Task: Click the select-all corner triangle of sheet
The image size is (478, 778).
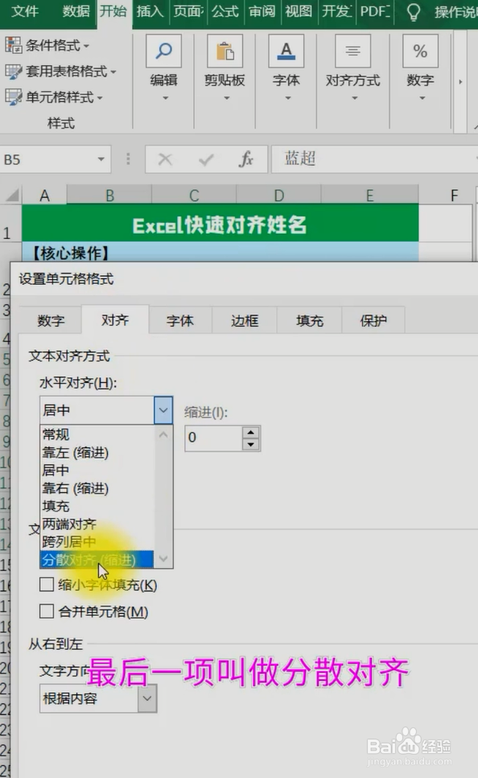Action: (12, 195)
